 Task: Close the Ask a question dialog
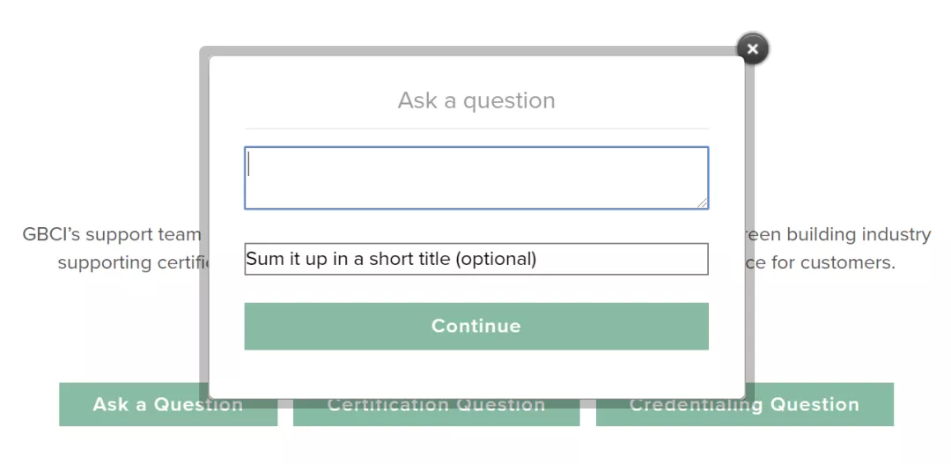tap(752, 49)
